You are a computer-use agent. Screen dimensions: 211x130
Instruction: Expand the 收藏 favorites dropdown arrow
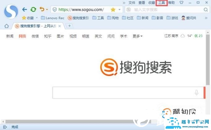(37, 18)
